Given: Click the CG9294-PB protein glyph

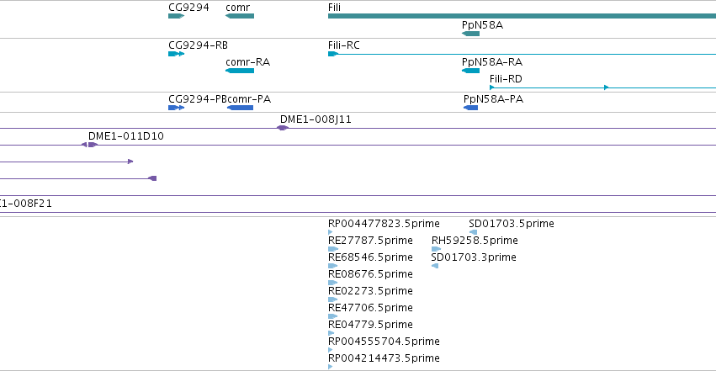Looking at the screenshot, I should (x=176, y=108).
